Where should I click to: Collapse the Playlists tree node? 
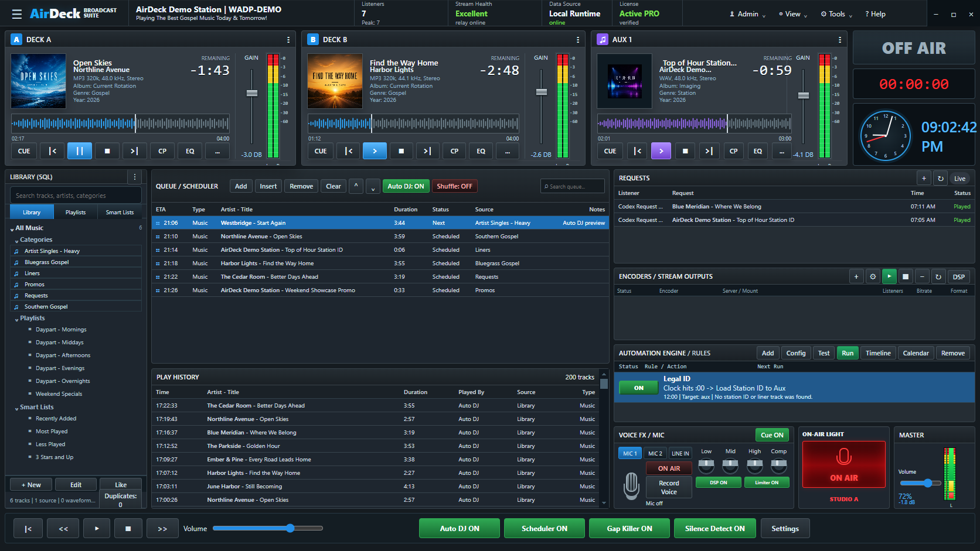[17, 319]
